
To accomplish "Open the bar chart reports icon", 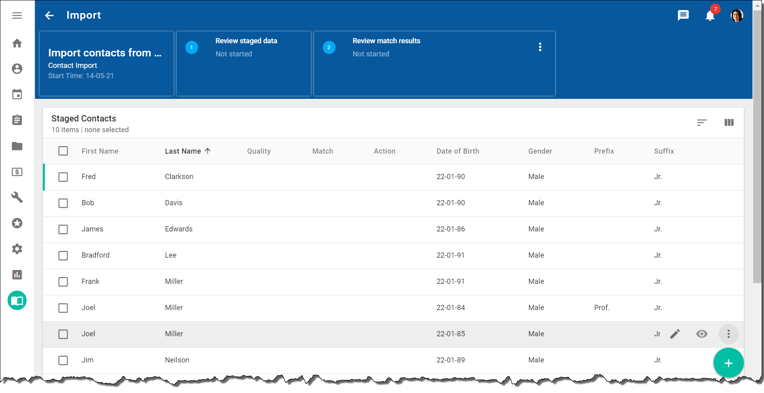I will pyautogui.click(x=17, y=275).
